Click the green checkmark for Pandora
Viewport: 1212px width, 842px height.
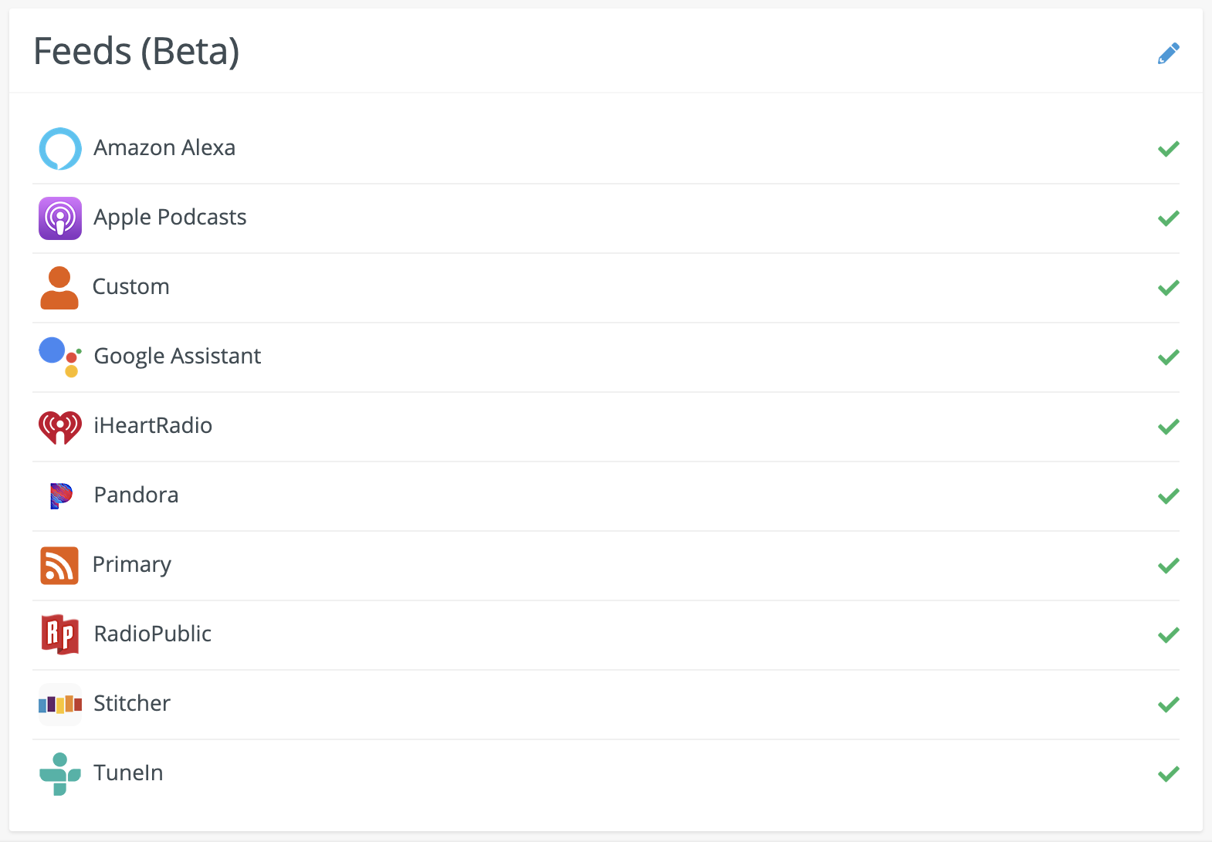click(x=1168, y=495)
